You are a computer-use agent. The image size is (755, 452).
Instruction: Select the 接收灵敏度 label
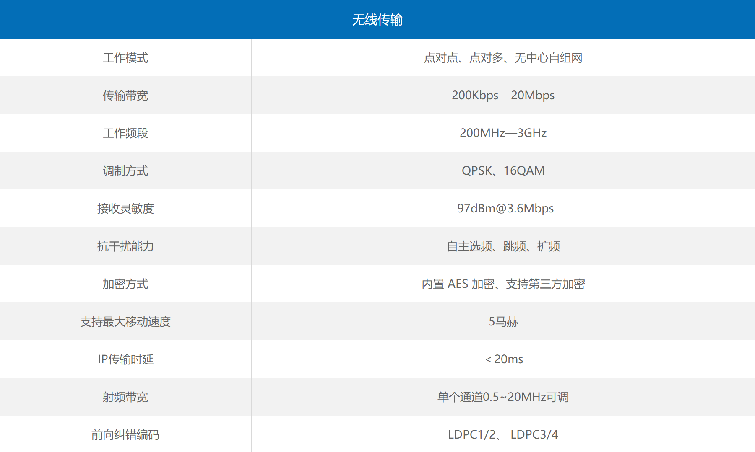pyautogui.click(x=125, y=209)
